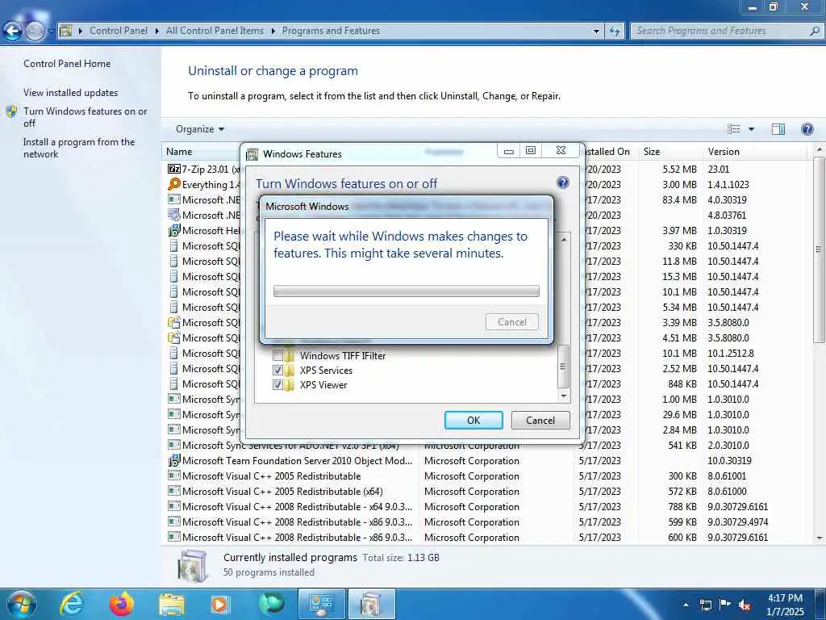The image size is (826, 620).
Task: Click Cancel in the progress dialog
Action: click(512, 322)
